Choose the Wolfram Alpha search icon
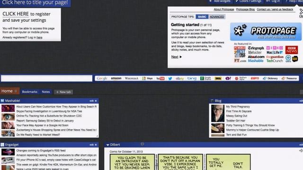This screenshot has width=303, height=170. coord(241,78)
